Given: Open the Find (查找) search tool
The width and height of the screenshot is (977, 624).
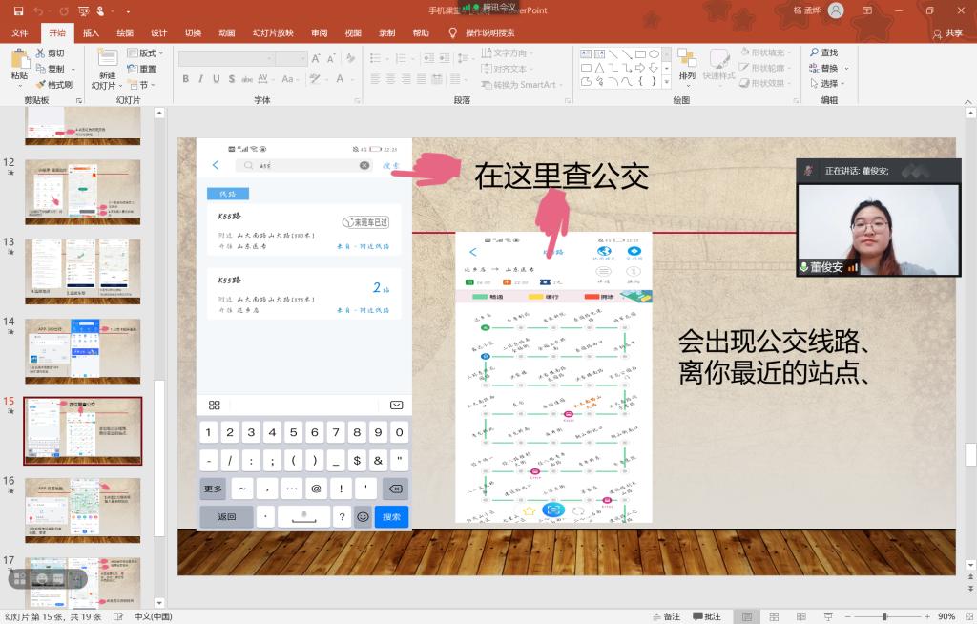Looking at the screenshot, I should point(822,52).
